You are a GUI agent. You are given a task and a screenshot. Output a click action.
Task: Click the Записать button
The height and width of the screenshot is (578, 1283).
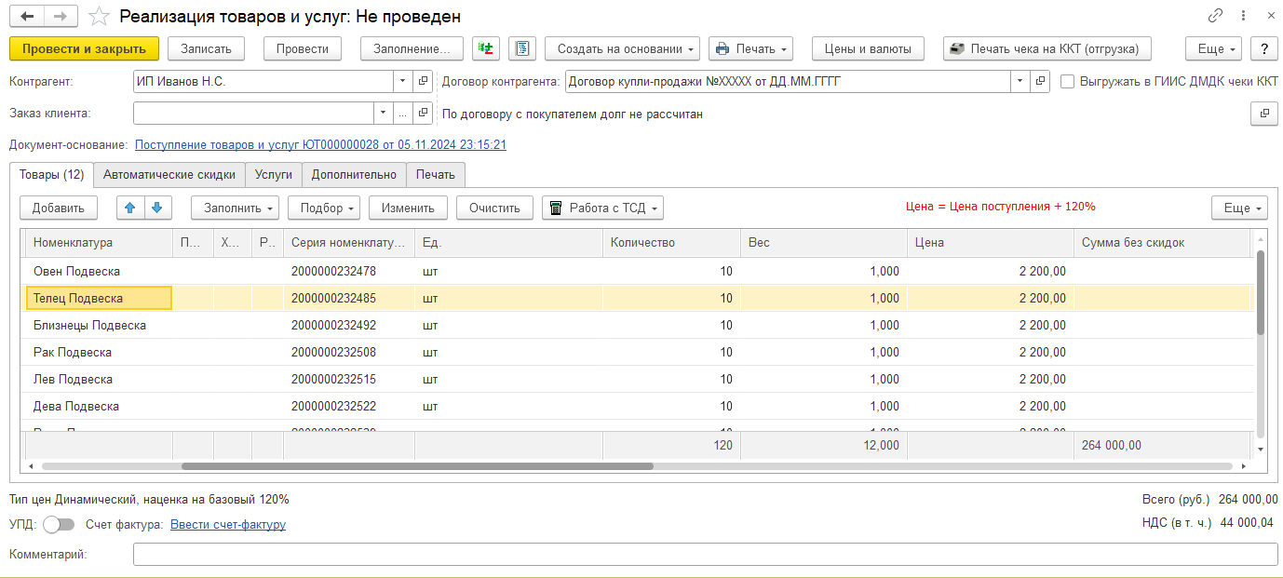point(206,48)
